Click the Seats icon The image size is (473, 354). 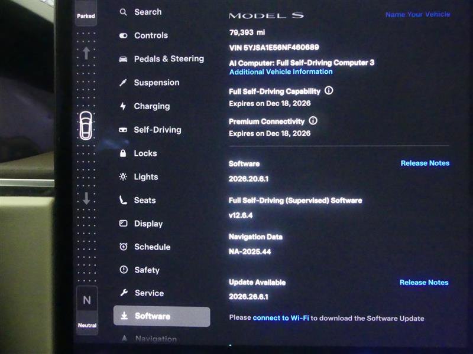123,200
